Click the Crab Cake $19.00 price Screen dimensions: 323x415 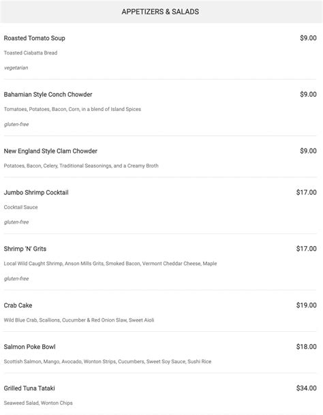click(307, 305)
